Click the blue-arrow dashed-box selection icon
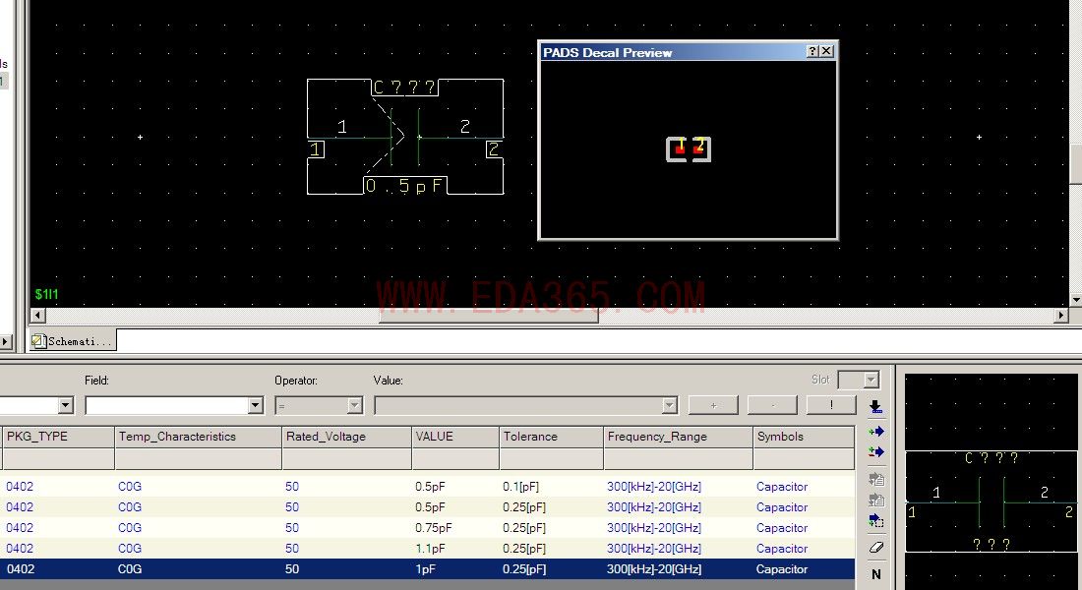The width and height of the screenshot is (1082, 590). [875, 520]
